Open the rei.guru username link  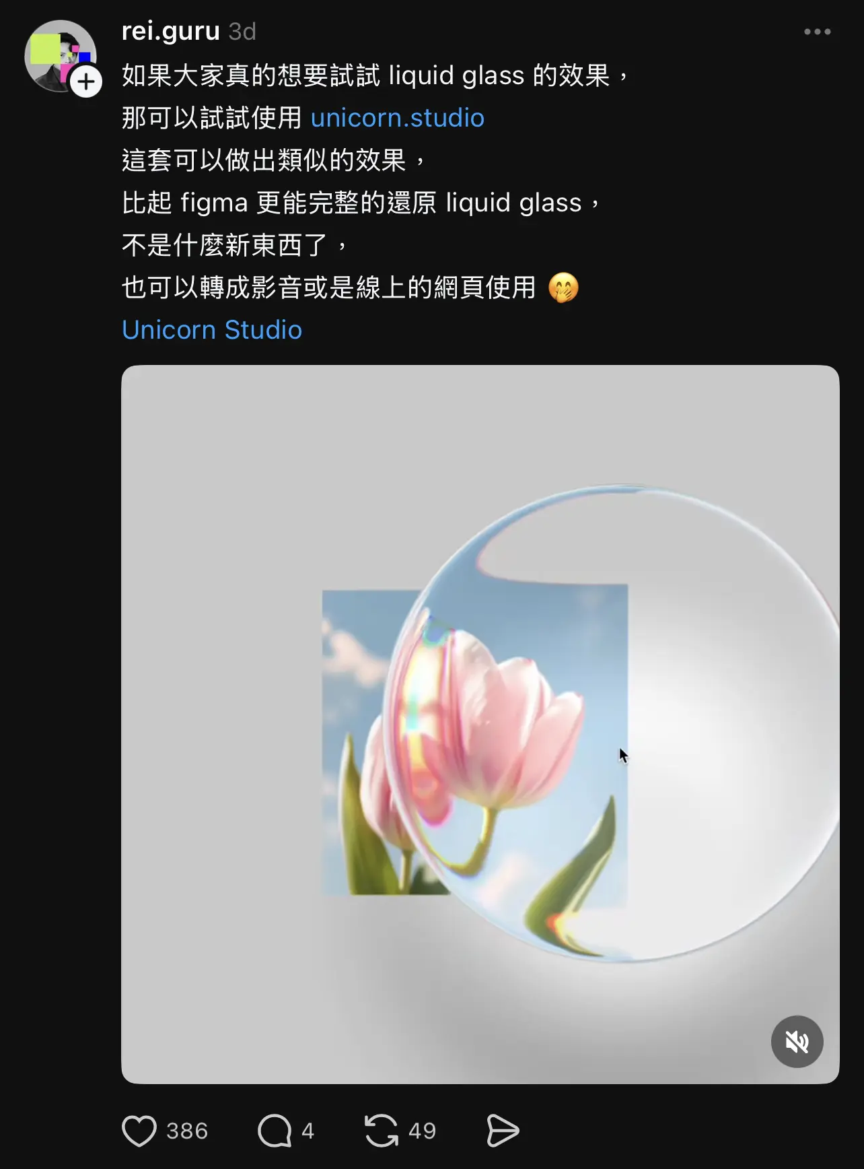(x=171, y=31)
